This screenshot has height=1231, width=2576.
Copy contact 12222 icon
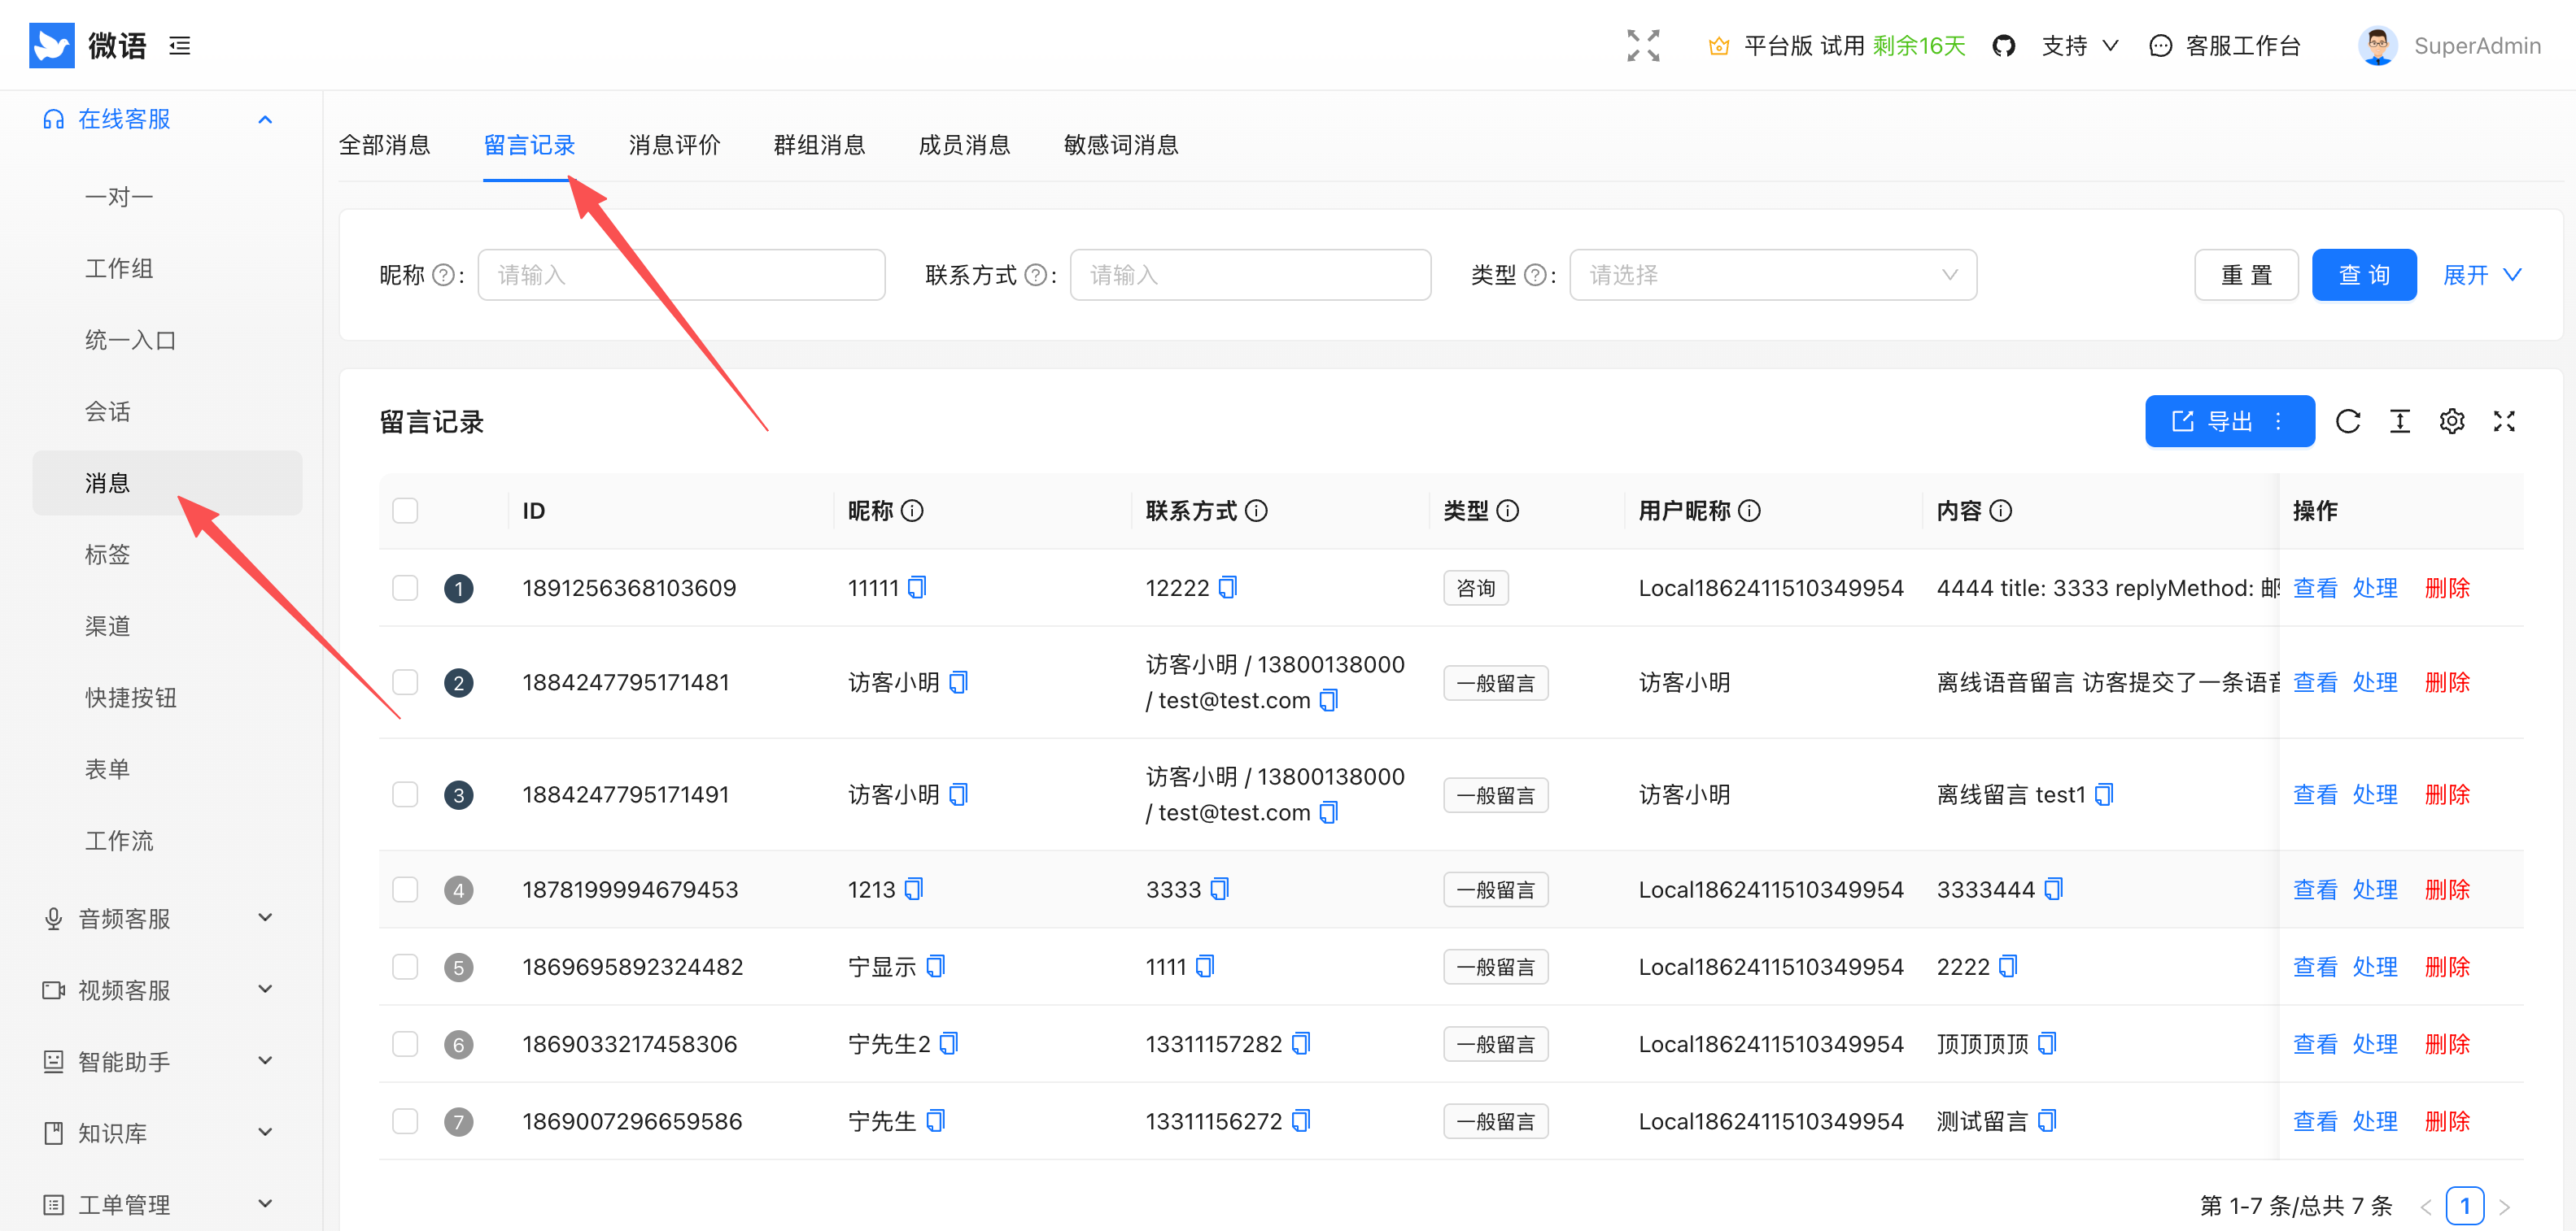(1228, 588)
